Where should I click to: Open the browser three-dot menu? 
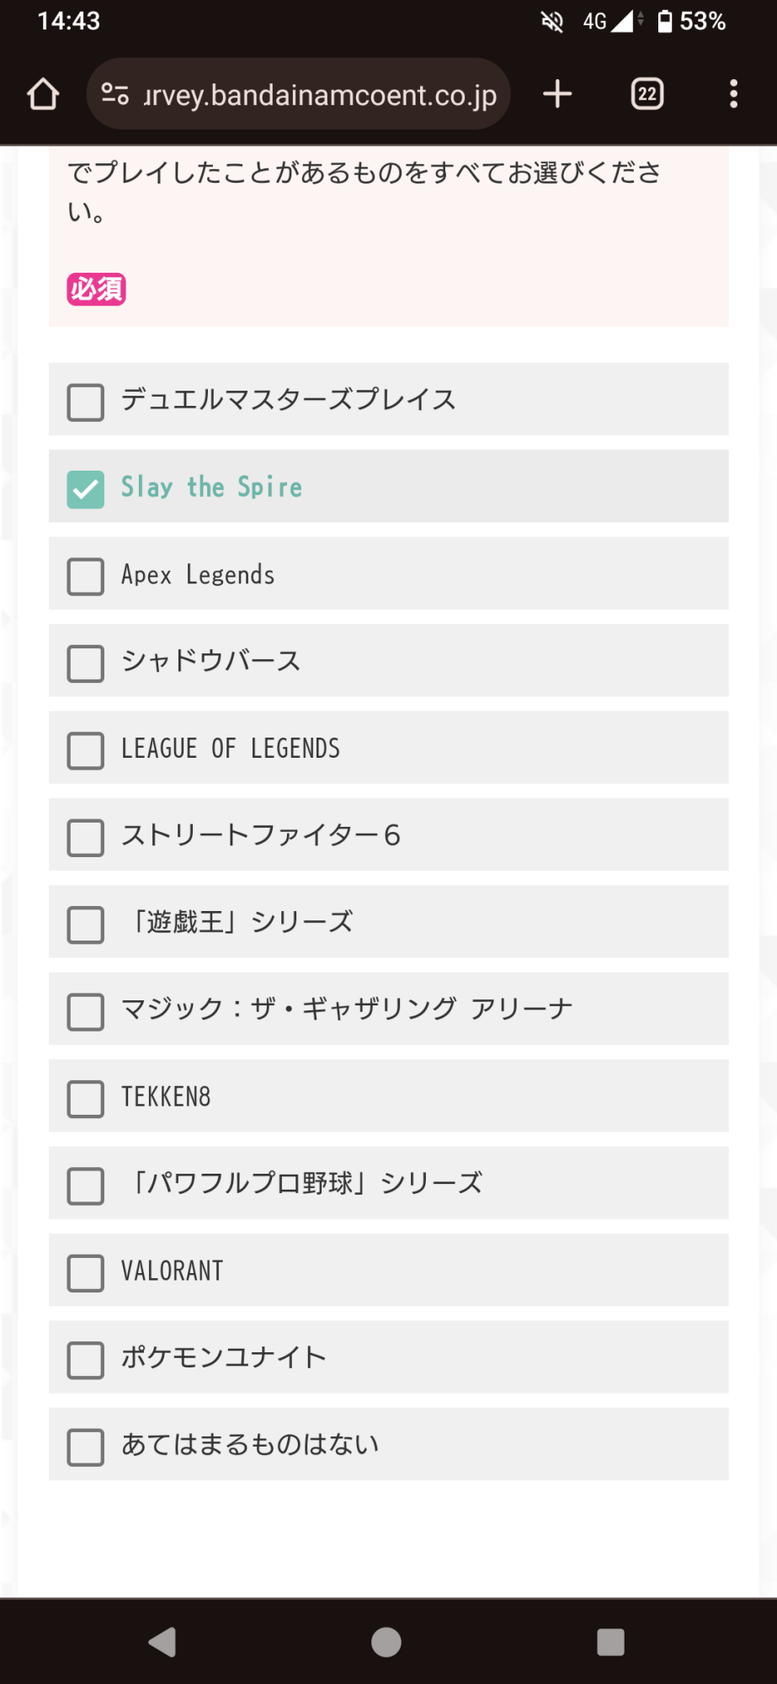tap(734, 93)
